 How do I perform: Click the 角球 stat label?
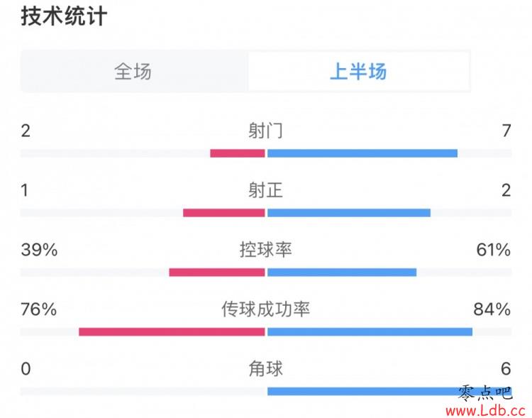tap(266, 369)
